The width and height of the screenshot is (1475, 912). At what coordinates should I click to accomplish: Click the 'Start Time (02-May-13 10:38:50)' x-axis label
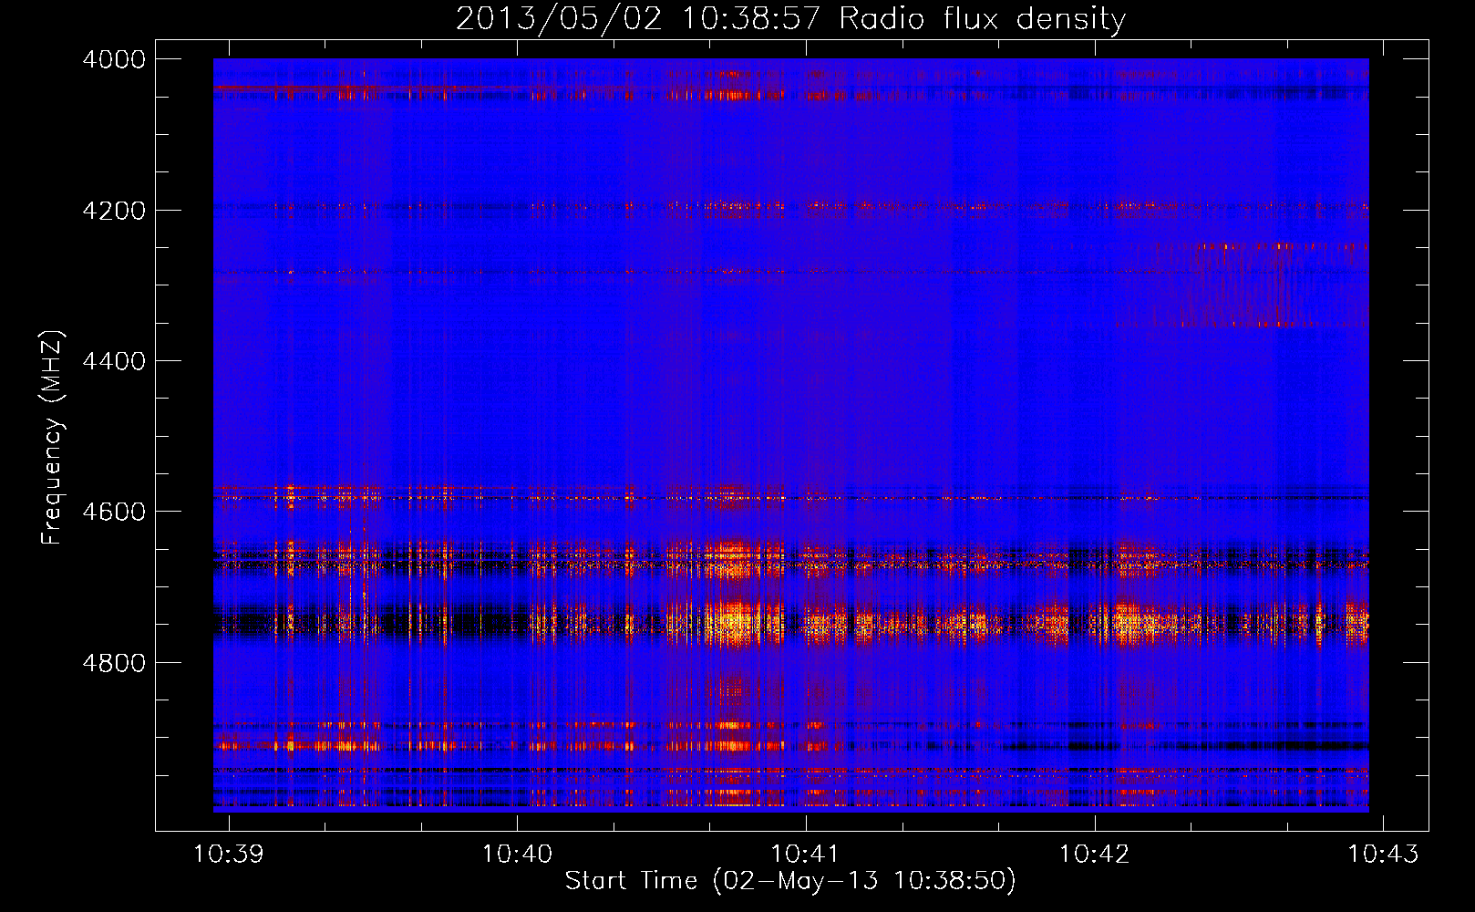[x=790, y=881]
